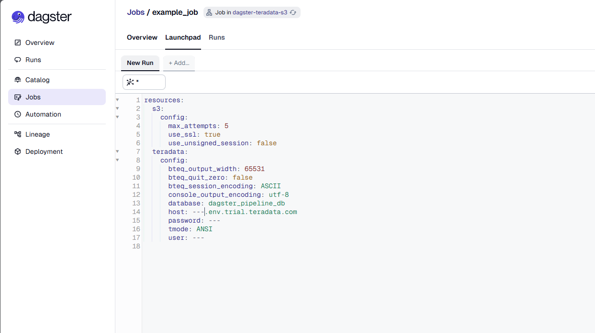Click the user placeholder value

point(198,238)
